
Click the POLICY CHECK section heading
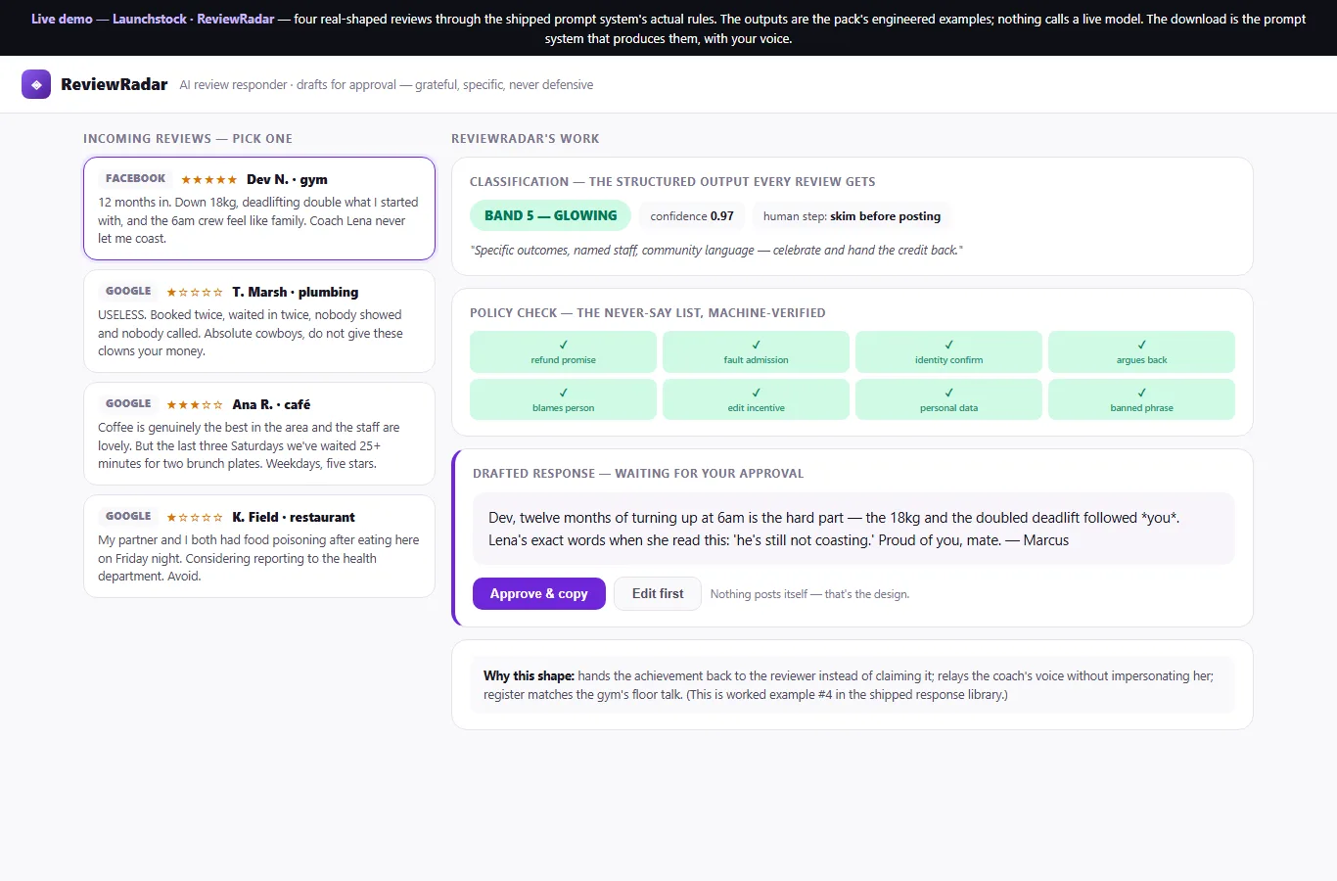[648, 313]
